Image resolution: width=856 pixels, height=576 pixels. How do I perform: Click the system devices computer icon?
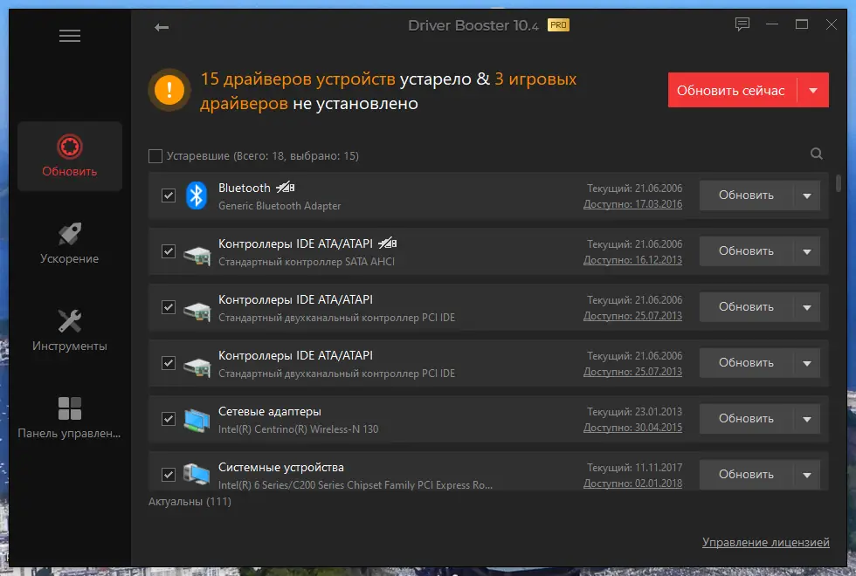click(197, 475)
